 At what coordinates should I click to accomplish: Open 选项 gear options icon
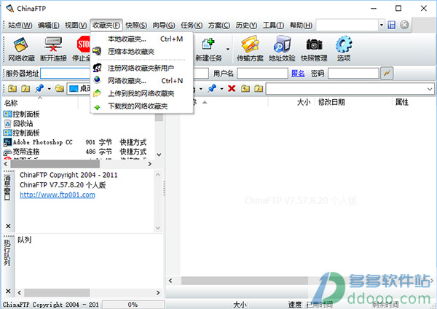[x=344, y=49]
